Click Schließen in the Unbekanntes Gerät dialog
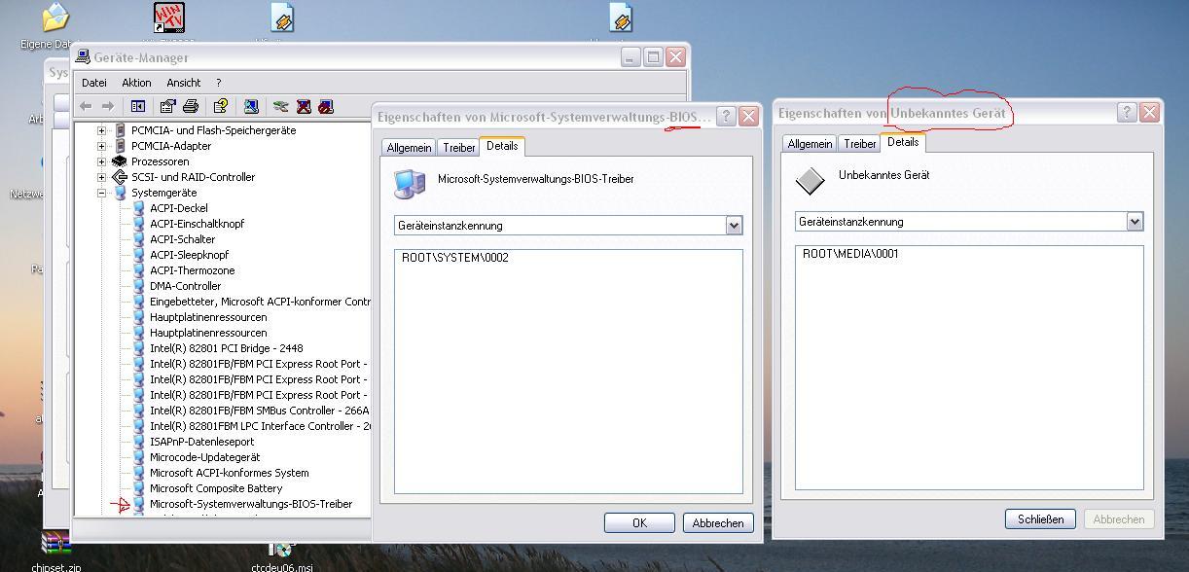This screenshot has height=572, width=1189. pyautogui.click(x=1040, y=519)
